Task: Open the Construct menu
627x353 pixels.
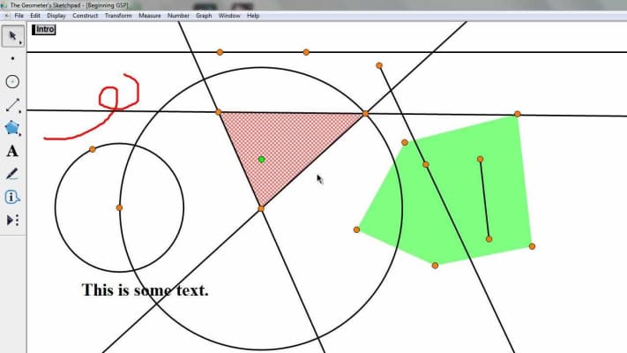Action: click(x=86, y=16)
